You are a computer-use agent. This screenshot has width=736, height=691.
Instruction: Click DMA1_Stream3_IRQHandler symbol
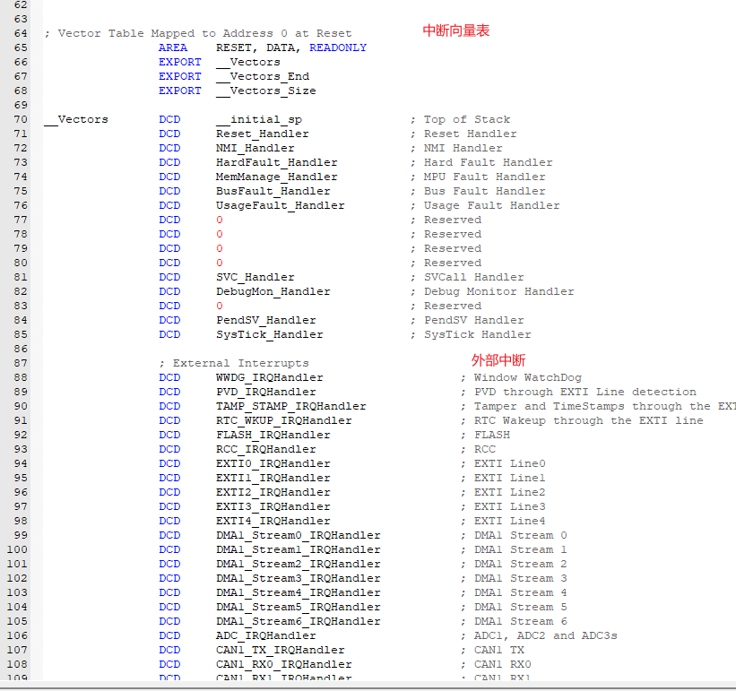click(298, 578)
